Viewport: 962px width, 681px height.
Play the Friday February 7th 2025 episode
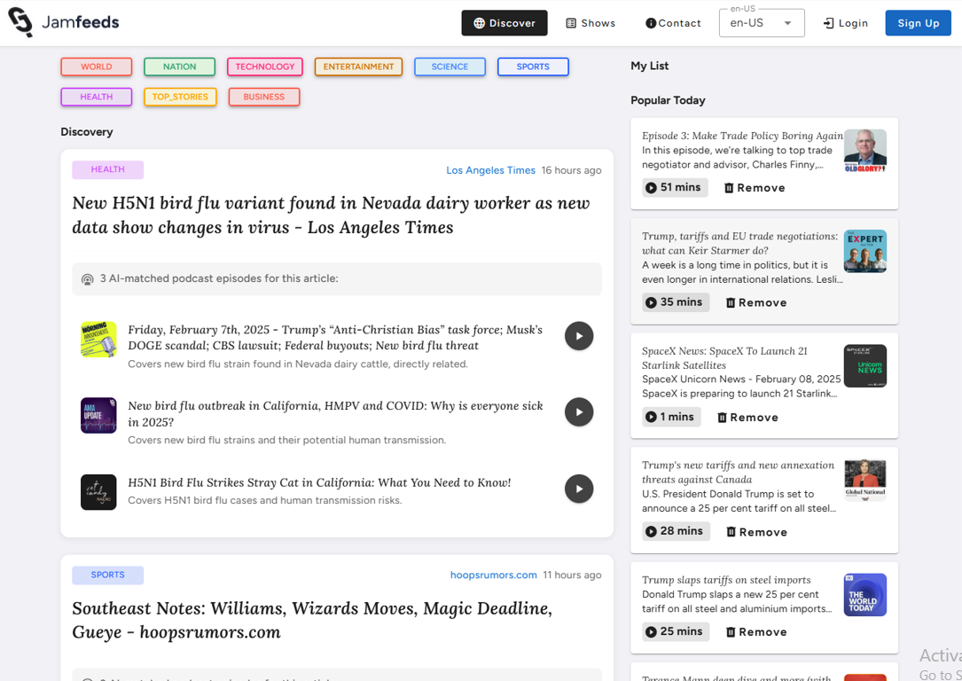pyautogui.click(x=579, y=335)
